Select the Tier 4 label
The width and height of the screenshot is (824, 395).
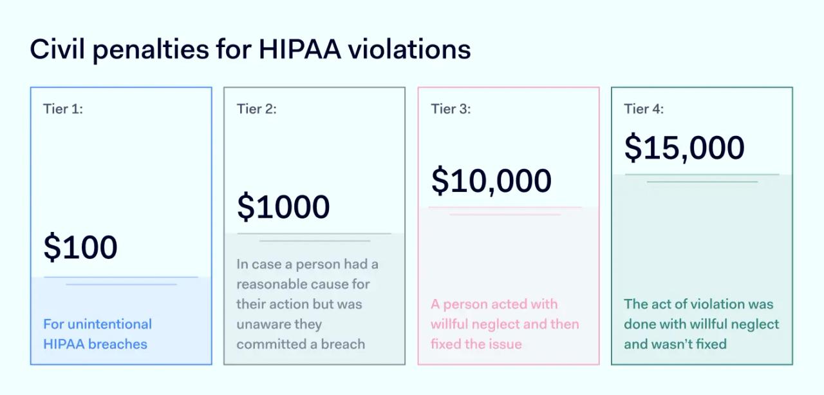644,109
